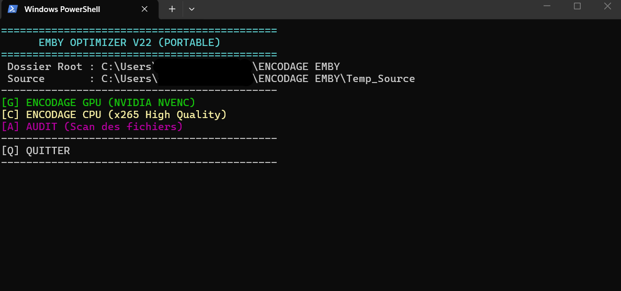Viewport: 621px width, 291px height.
Task: Click the Dossier Root label
Action: coord(45,66)
